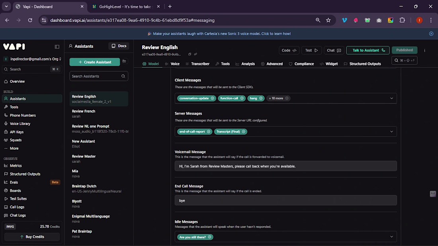Open the folder icon beside Create Assistant
The image size is (438, 246).
[124, 61]
